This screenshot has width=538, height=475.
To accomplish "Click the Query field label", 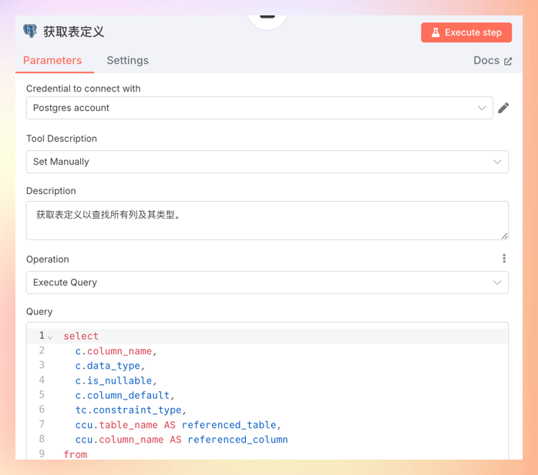I will (39, 312).
